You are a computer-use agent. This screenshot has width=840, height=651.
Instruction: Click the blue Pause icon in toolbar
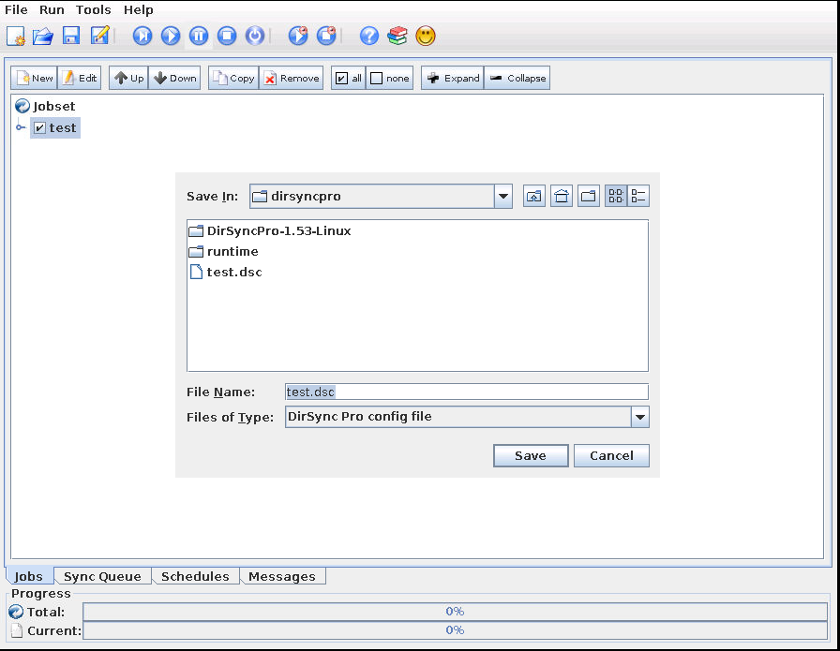click(x=199, y=36)
